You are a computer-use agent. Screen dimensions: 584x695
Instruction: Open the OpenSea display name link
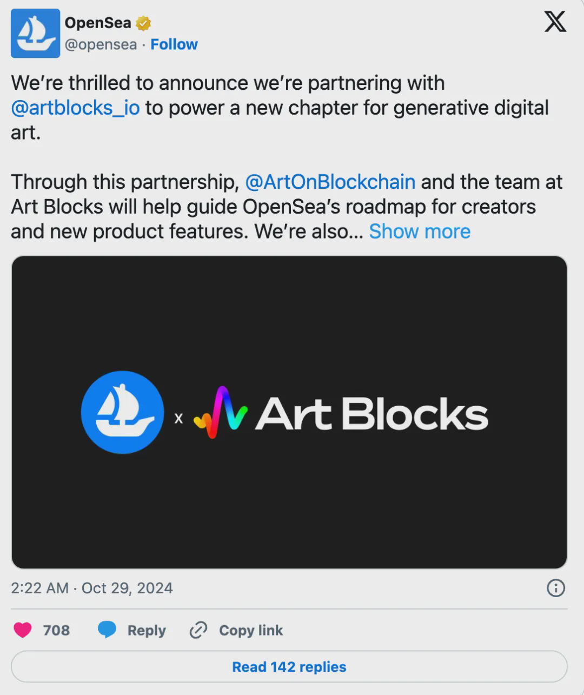[x=98, y=23]
